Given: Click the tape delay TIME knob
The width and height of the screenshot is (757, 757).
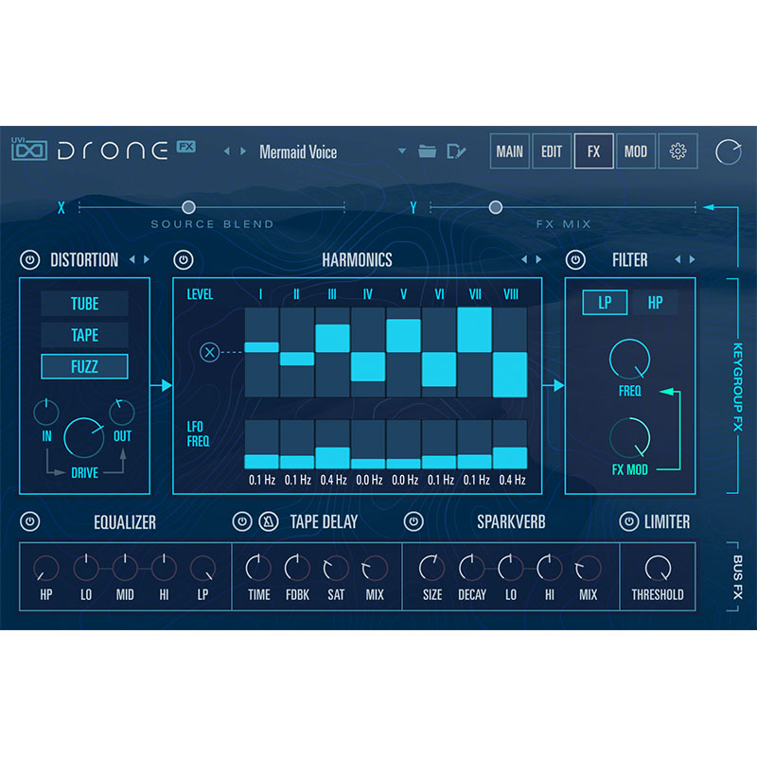Looking at the screenshot, I should tap(258, 569).
